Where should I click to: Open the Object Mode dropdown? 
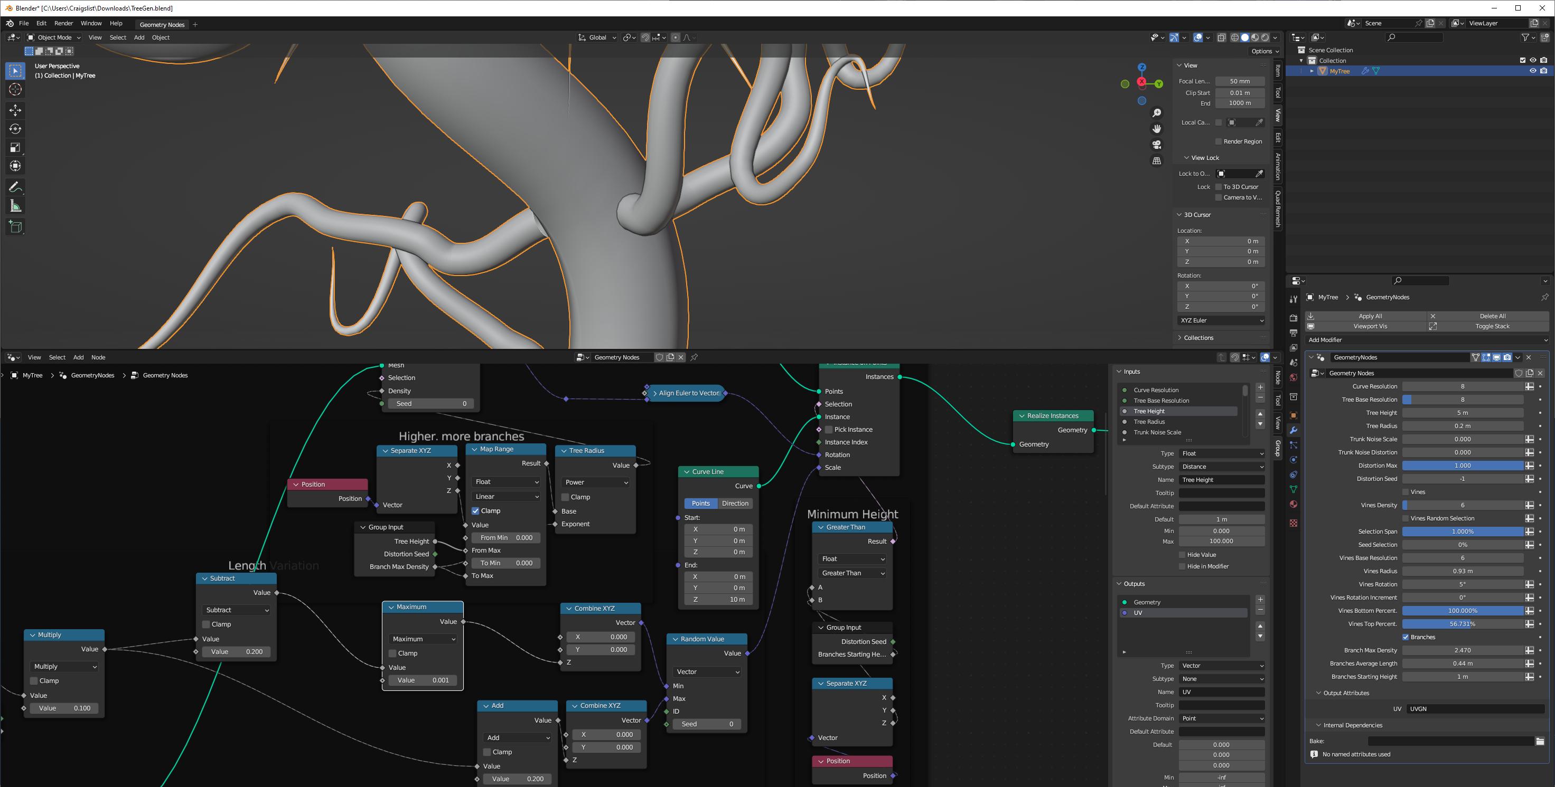[54, 37]
